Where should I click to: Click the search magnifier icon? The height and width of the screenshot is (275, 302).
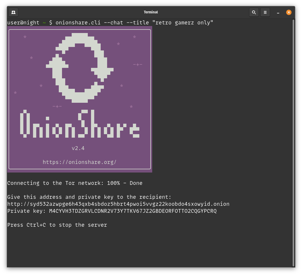click(254, 12)
